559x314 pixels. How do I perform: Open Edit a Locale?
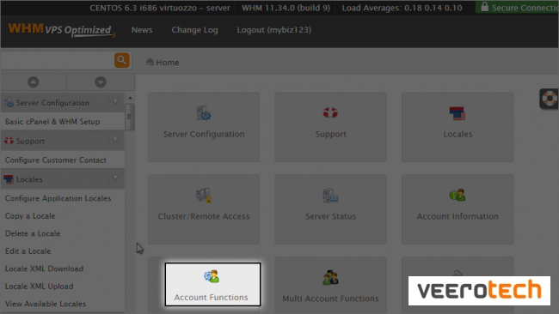(28, 251)
